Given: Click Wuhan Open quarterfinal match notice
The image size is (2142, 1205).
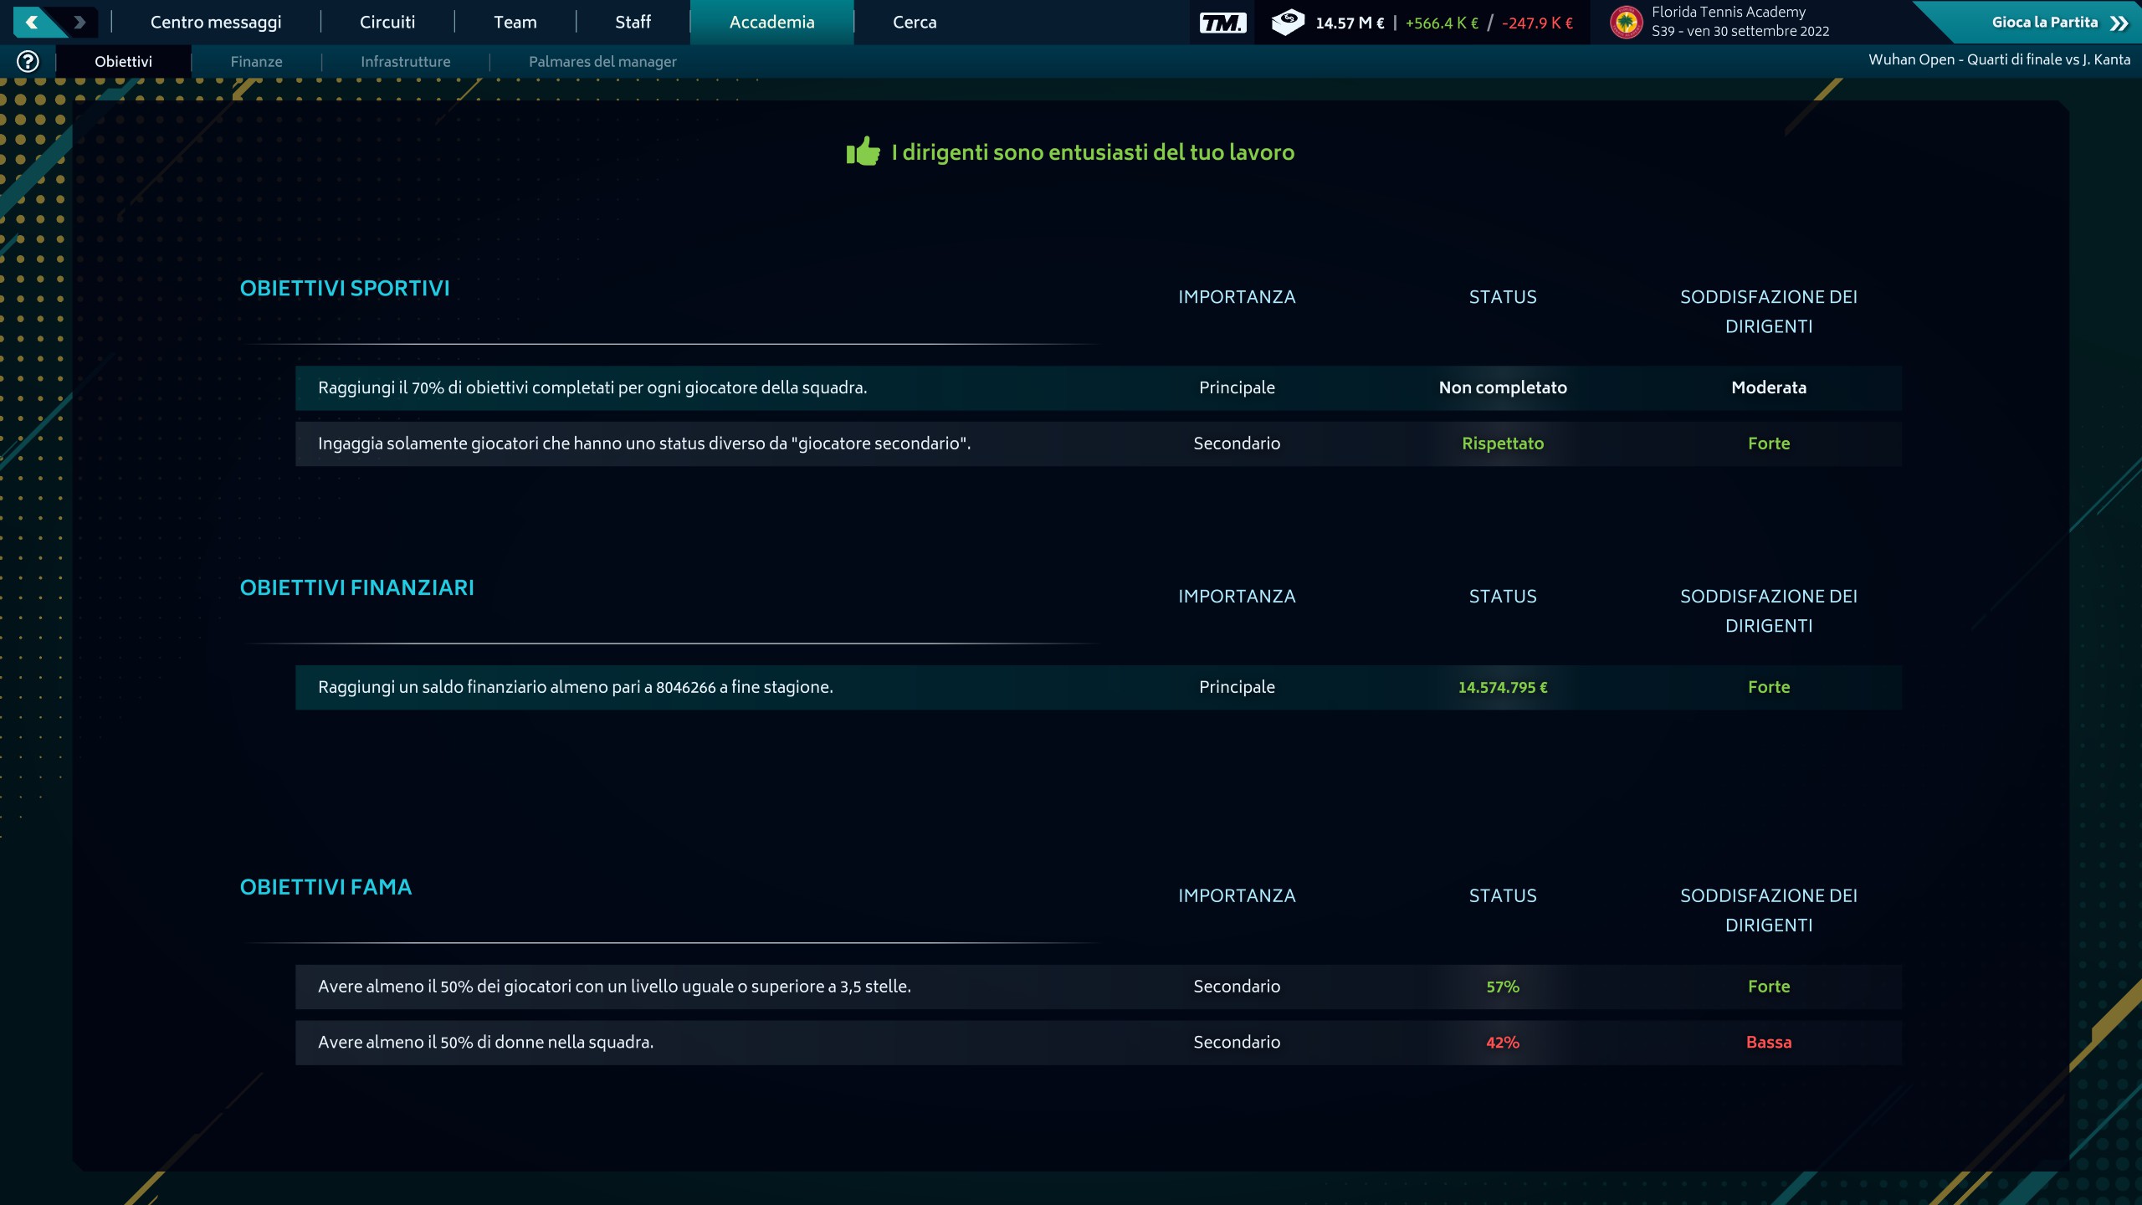Looking at the screenshot, I should coord(1999,59).
